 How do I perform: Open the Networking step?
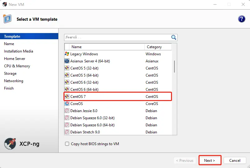[x=14, y=81]
